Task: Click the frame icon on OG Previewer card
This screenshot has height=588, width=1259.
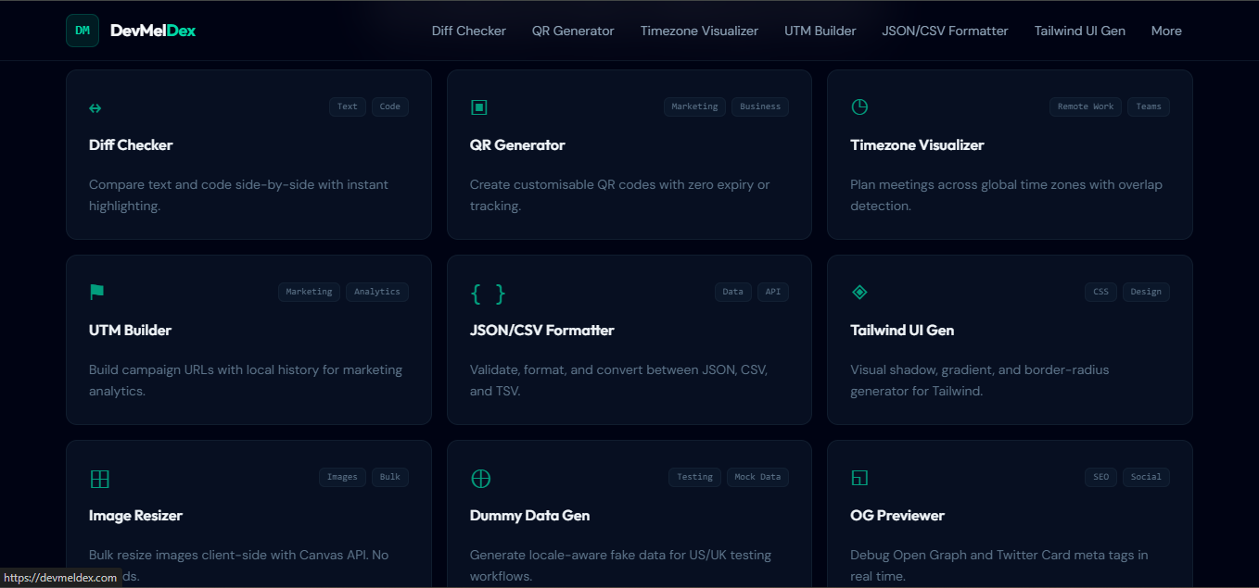Action: point(859,478)
